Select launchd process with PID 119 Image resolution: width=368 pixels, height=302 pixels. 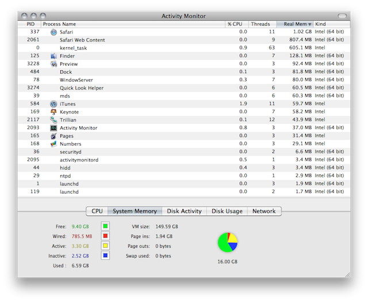[x=184, y=192]
